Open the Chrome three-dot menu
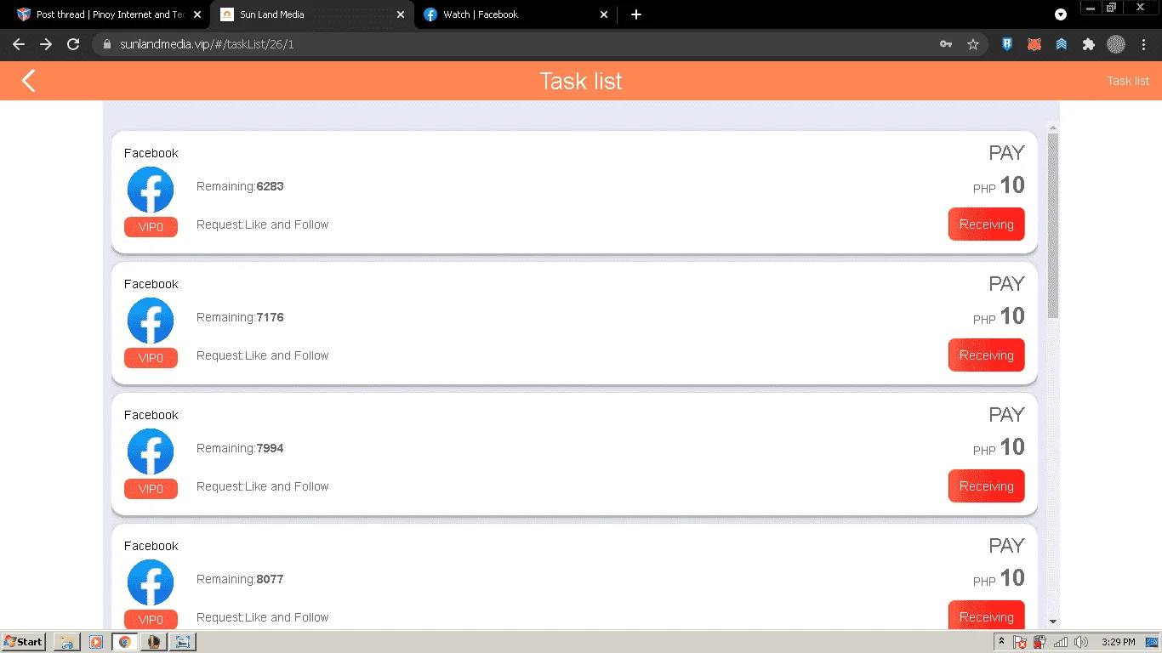The width and height of the screenshot is (1162, 653). 1142,44
